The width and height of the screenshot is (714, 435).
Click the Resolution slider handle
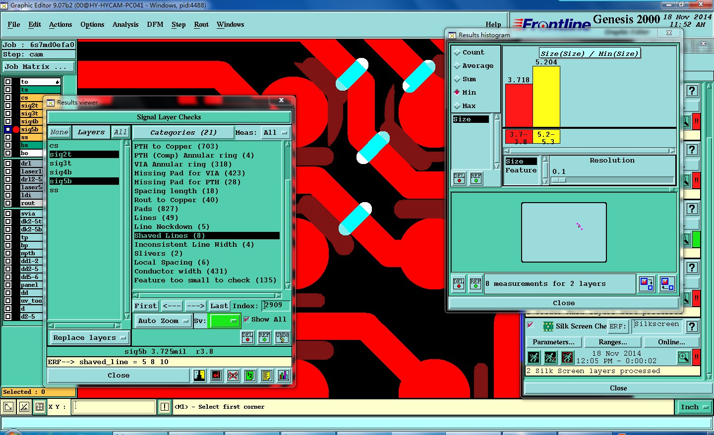tap(559, 180)
